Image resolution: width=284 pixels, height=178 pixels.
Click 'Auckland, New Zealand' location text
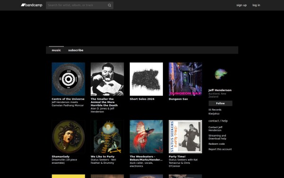click(217, 95)
